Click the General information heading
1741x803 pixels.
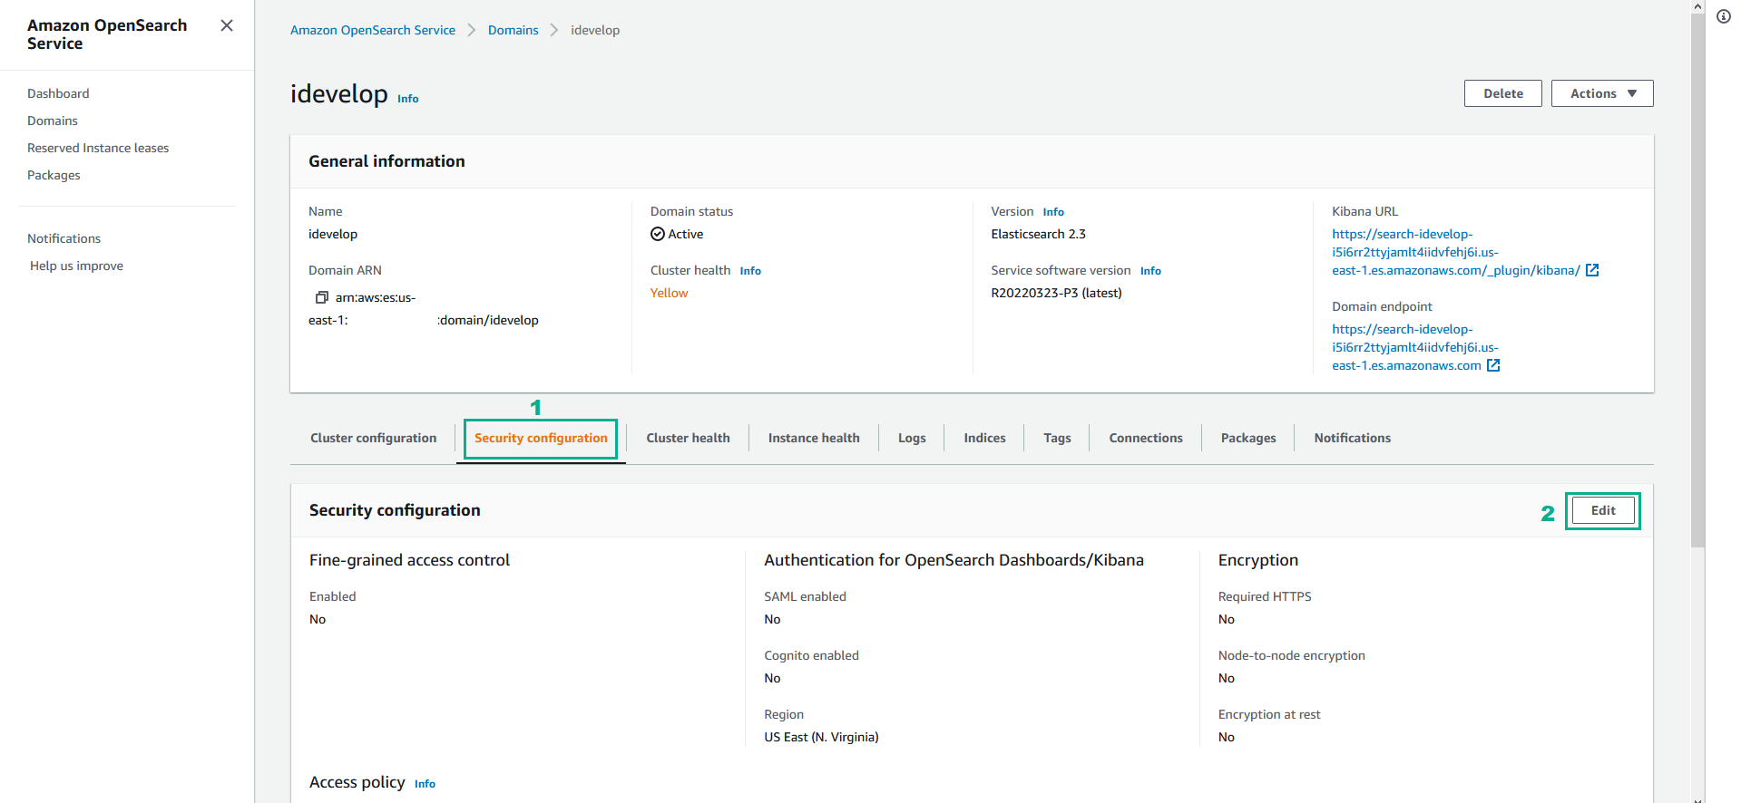[386, 161]
